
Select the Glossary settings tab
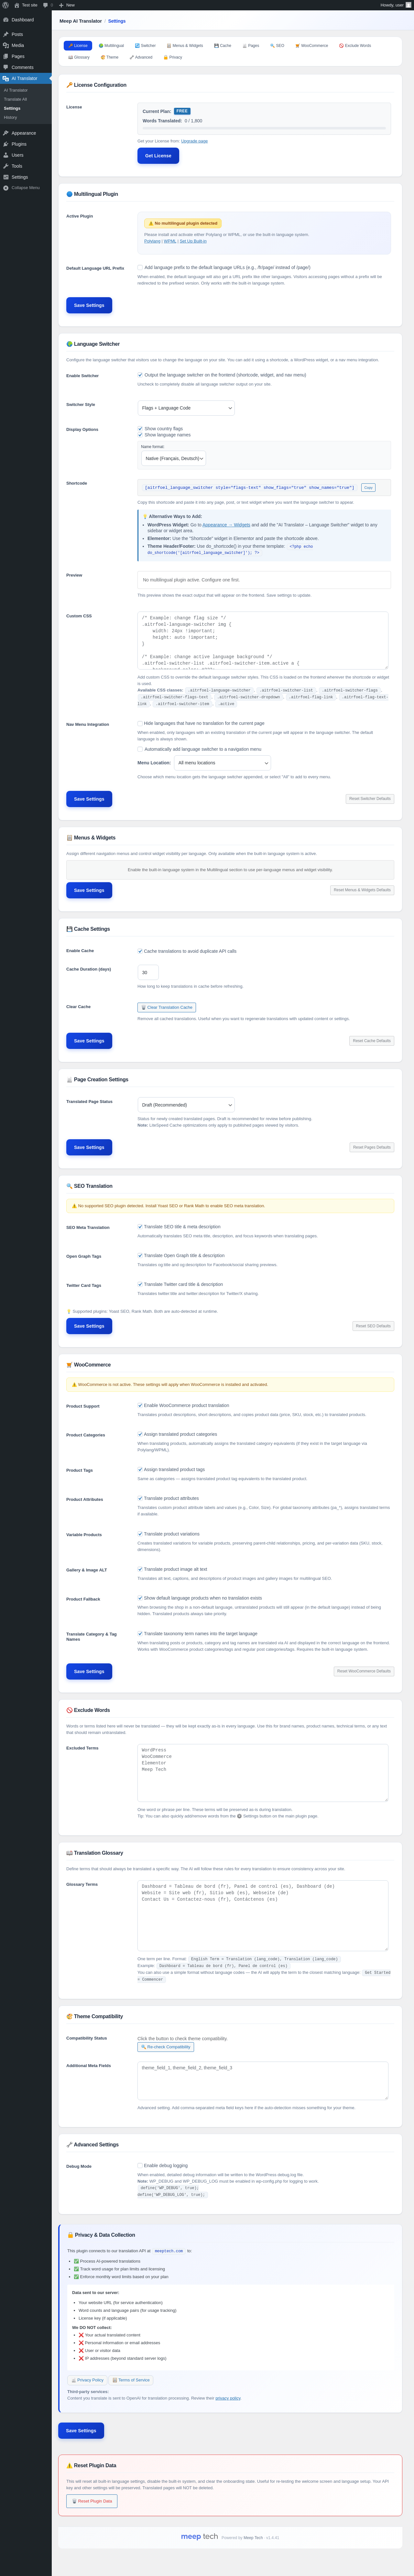tap(79, 57)
